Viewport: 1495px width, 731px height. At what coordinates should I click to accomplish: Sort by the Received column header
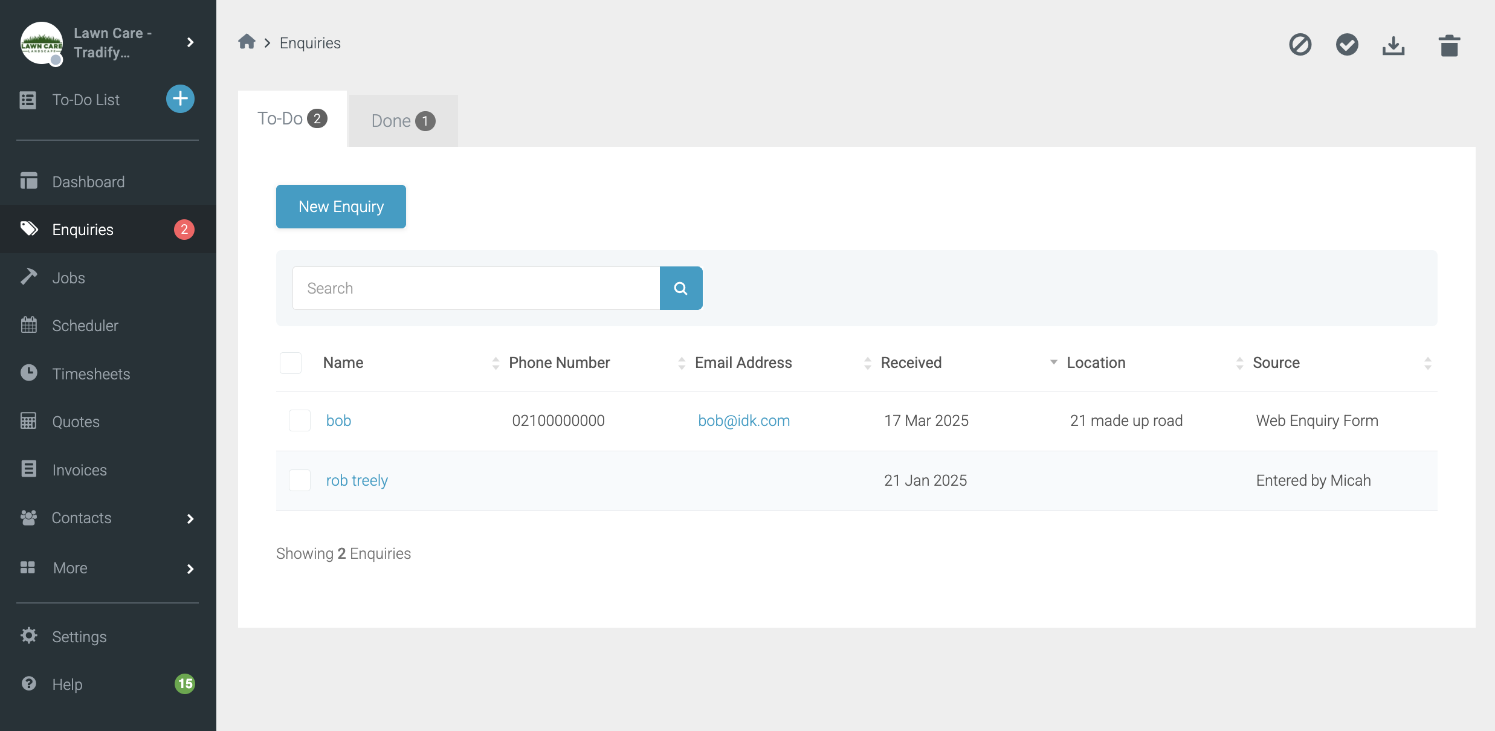tap(911, 362)
